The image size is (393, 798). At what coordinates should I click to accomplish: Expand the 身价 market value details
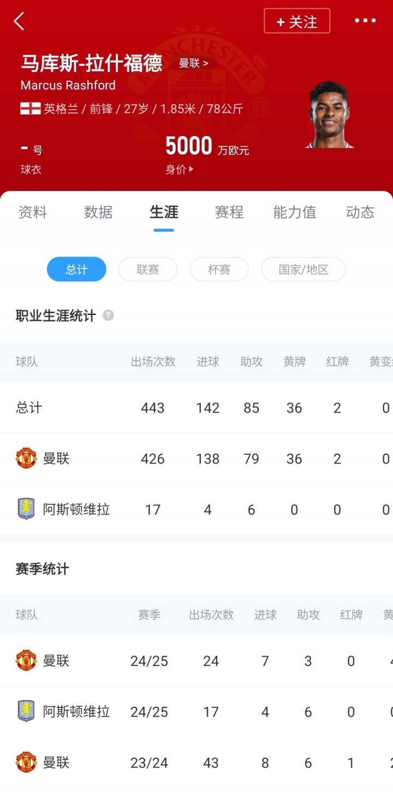(x=180, y=170)
